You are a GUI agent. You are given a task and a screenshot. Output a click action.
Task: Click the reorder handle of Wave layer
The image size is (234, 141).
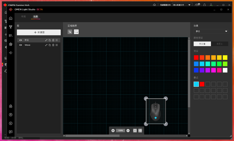pyautogui.click(x=57, y=45)
